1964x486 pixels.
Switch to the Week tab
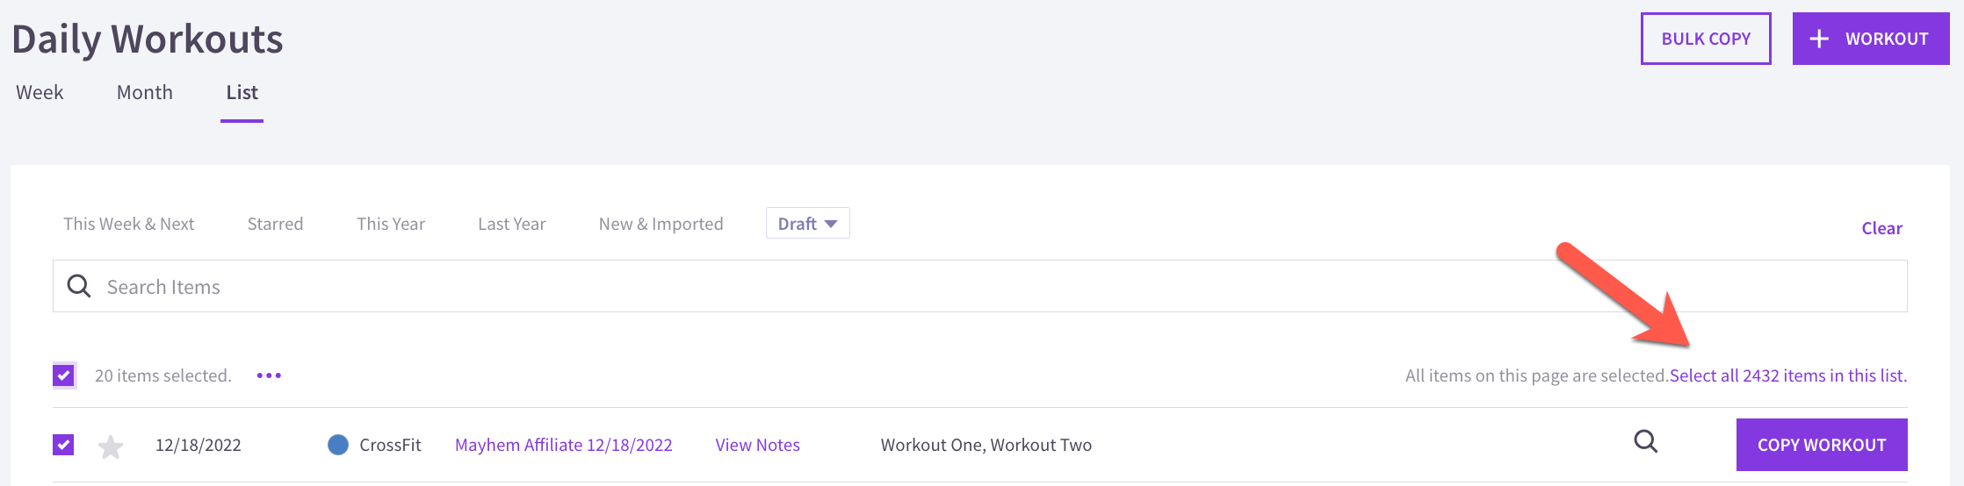pyautogui.click(x=40, y=92)
